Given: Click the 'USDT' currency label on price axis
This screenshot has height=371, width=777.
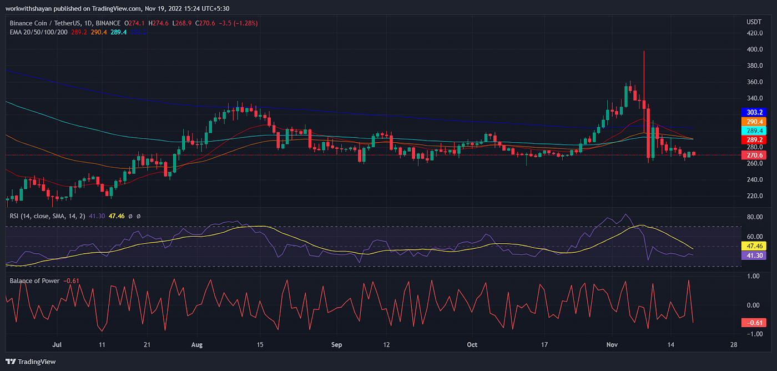Looking at the screenshot, I should [753, 22].
